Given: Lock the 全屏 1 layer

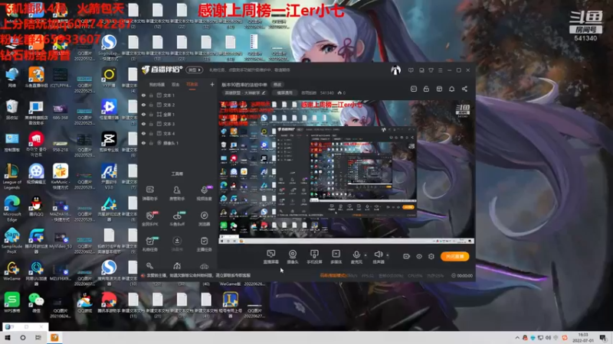Looking at the screenshot, I should click(151, 114).
